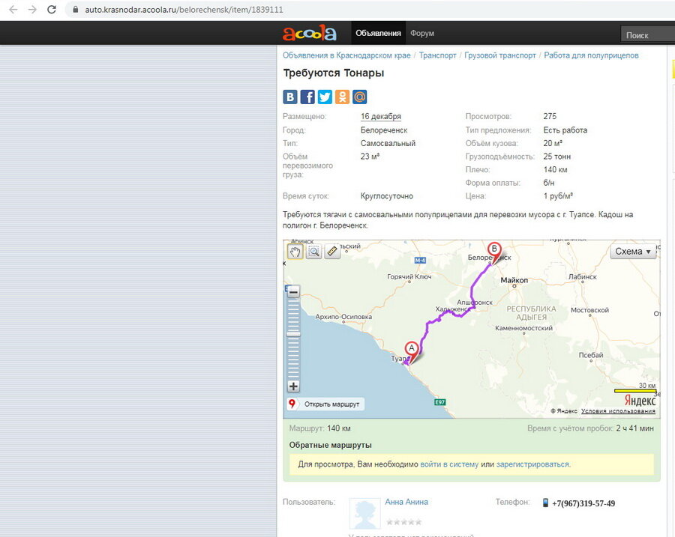Click the padlock icon in address bar
Screen dimensions: 675x537
pyautogui.click(x=75, y=10)
